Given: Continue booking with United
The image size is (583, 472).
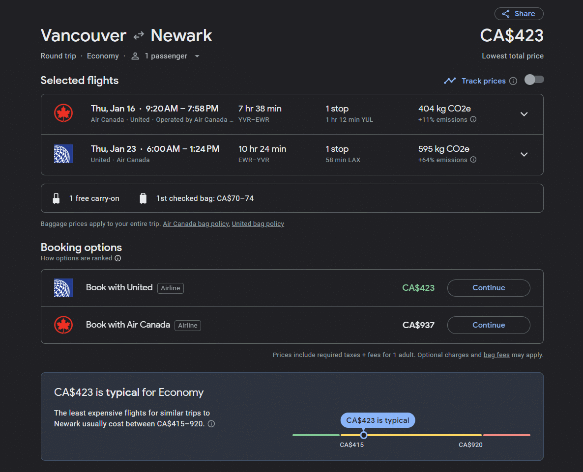Looking at the screenshot, I should pyautogui.click(x=489, y=288).
